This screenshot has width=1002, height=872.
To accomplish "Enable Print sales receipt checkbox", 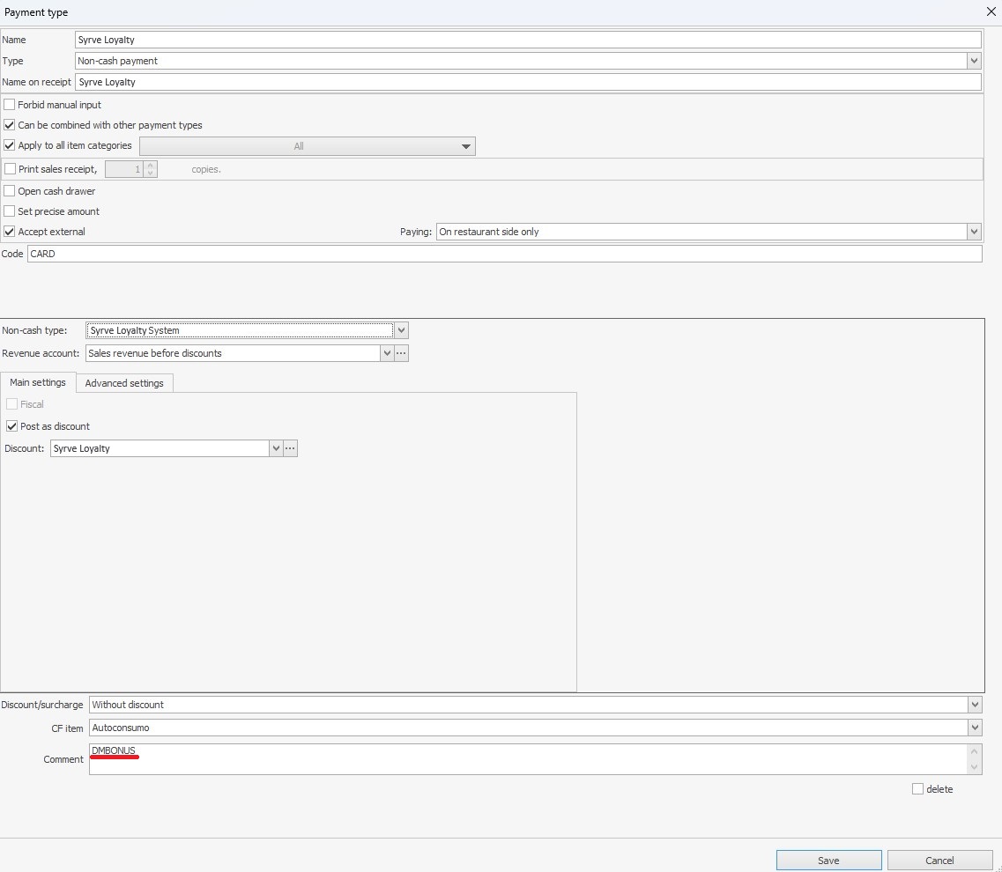I will point(11,169).
